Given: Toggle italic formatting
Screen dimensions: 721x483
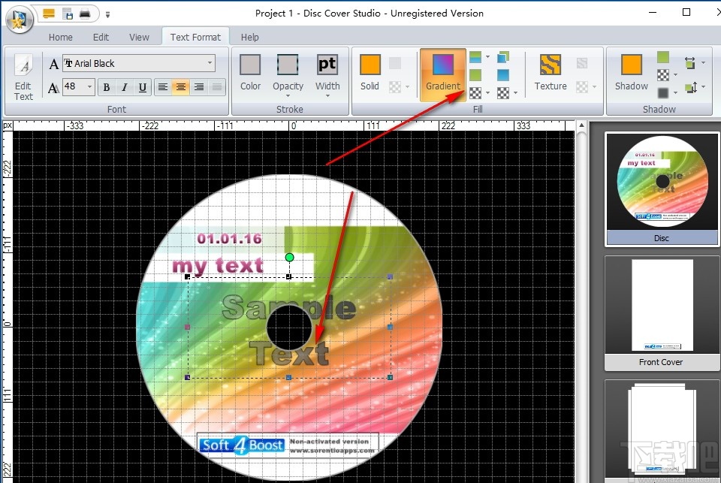Looking at the screenshot, I should coord(123,88).
